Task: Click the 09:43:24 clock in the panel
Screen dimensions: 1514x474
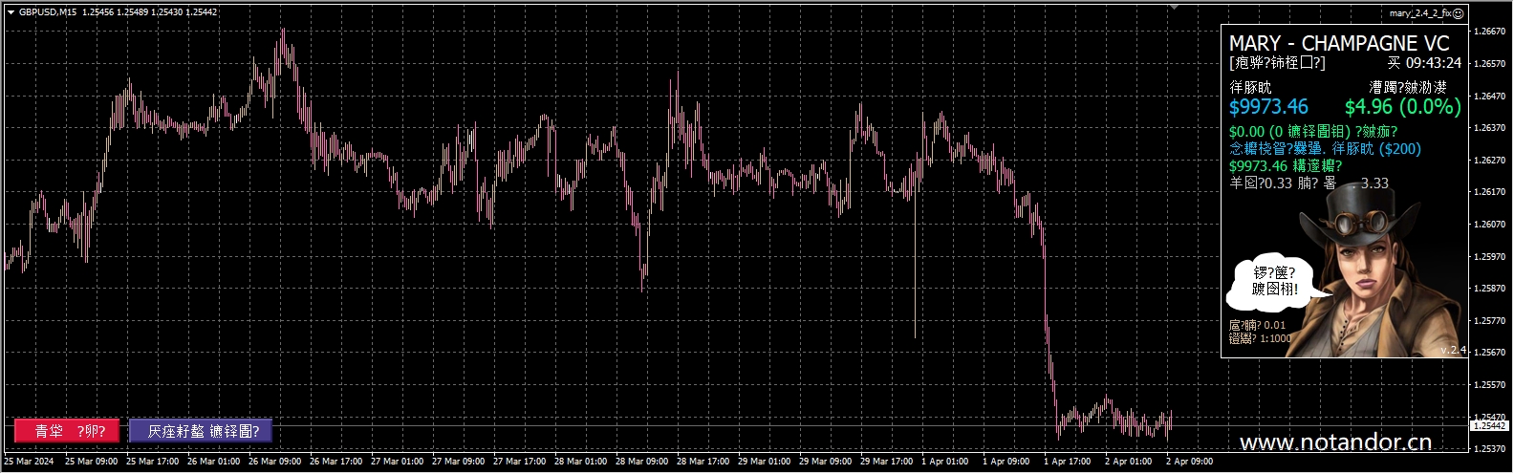Action: (x=1433, y=63)
